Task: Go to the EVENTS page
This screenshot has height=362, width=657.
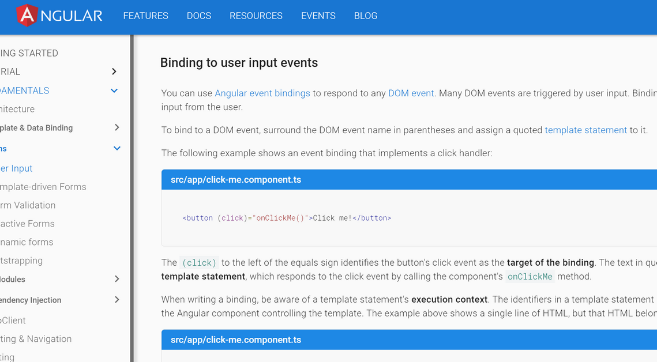Action: click(318, 16)
